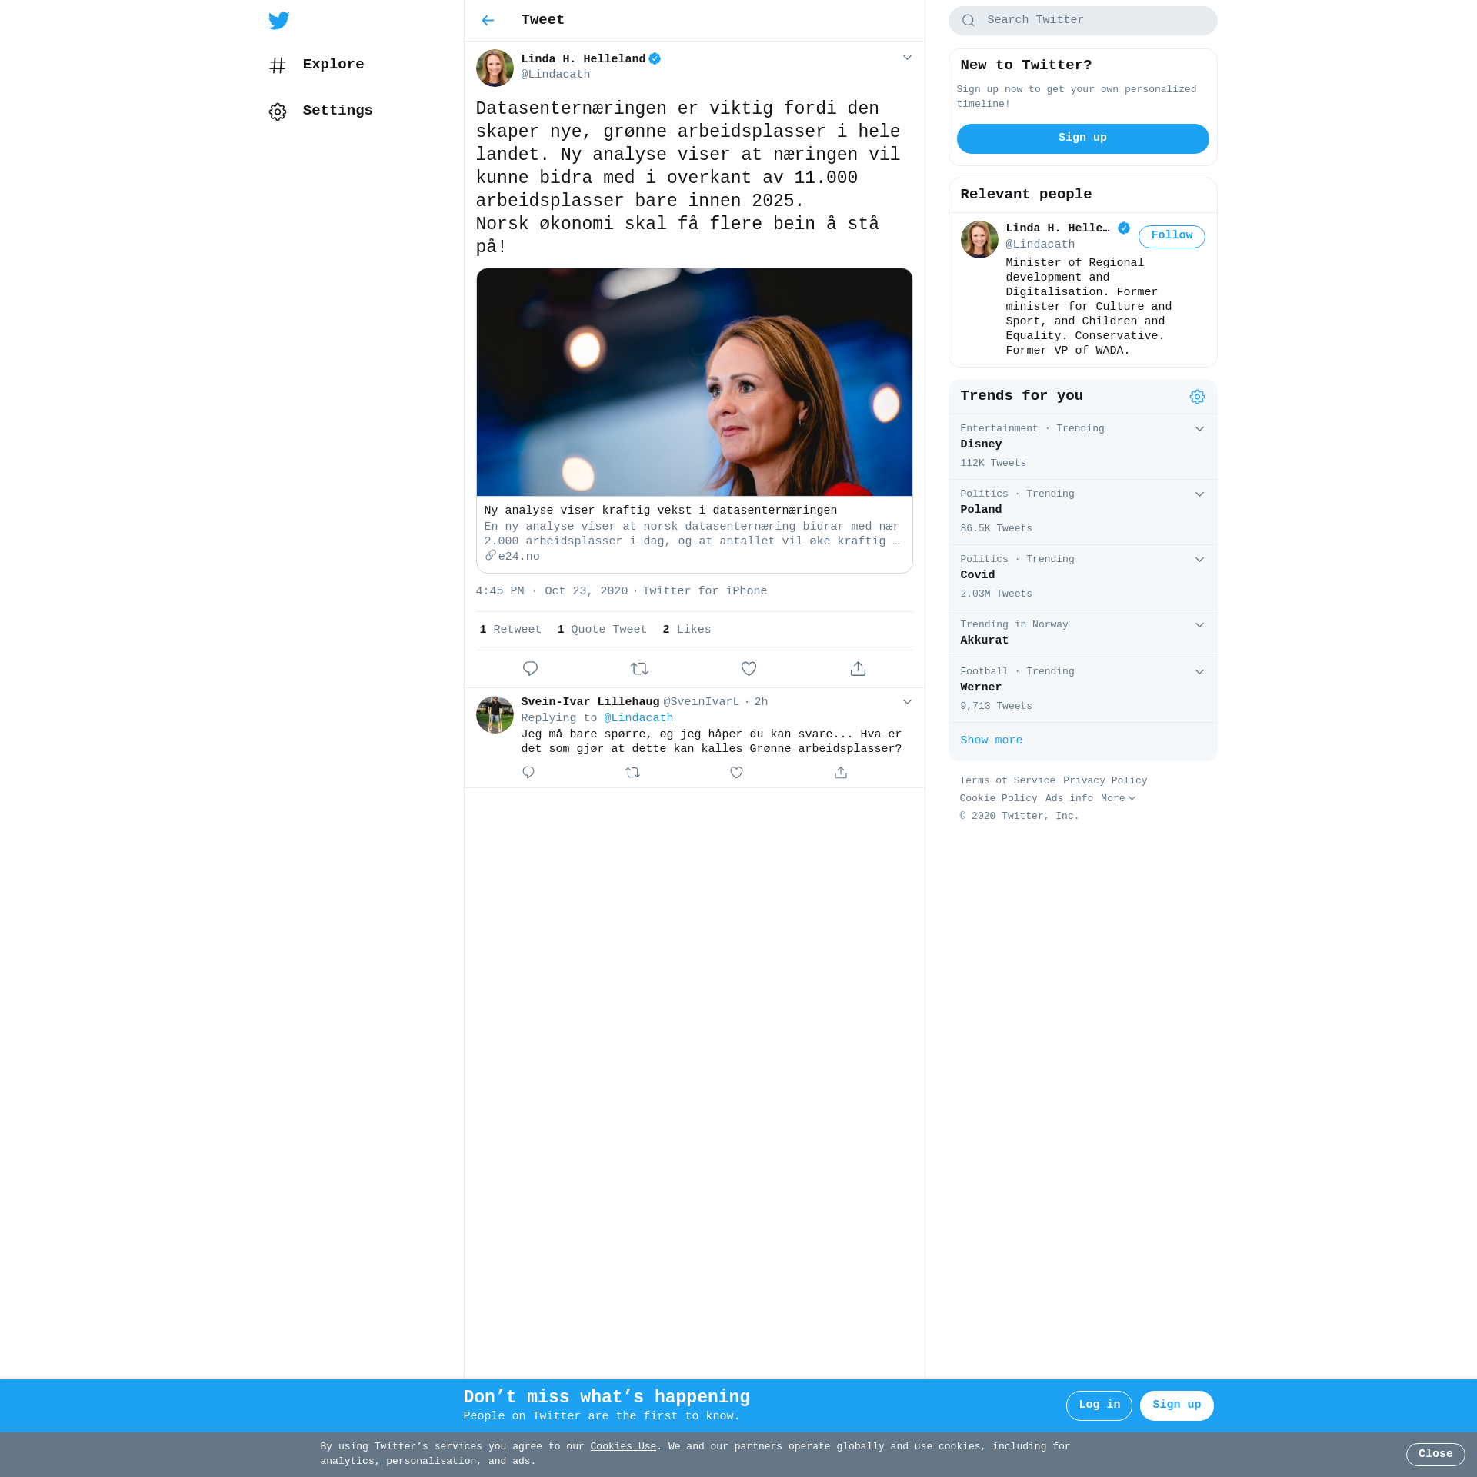Reply to the main tweet
1477x1477 pixels.
click(530, 669)
